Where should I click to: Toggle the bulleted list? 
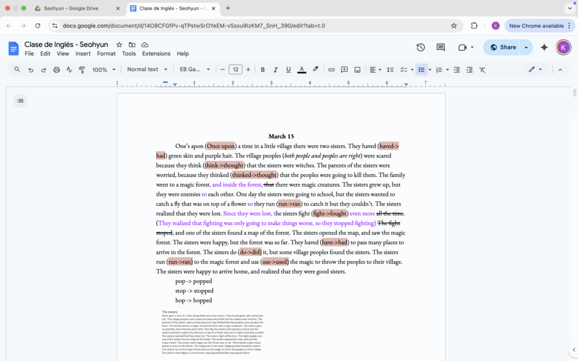click(x=421, y=69)
